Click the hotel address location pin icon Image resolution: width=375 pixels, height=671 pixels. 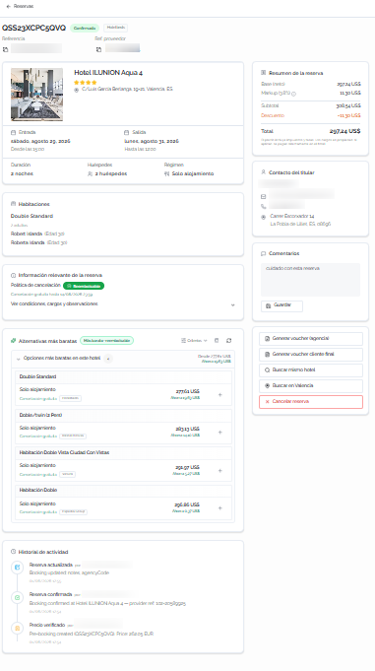pos(77,90)
